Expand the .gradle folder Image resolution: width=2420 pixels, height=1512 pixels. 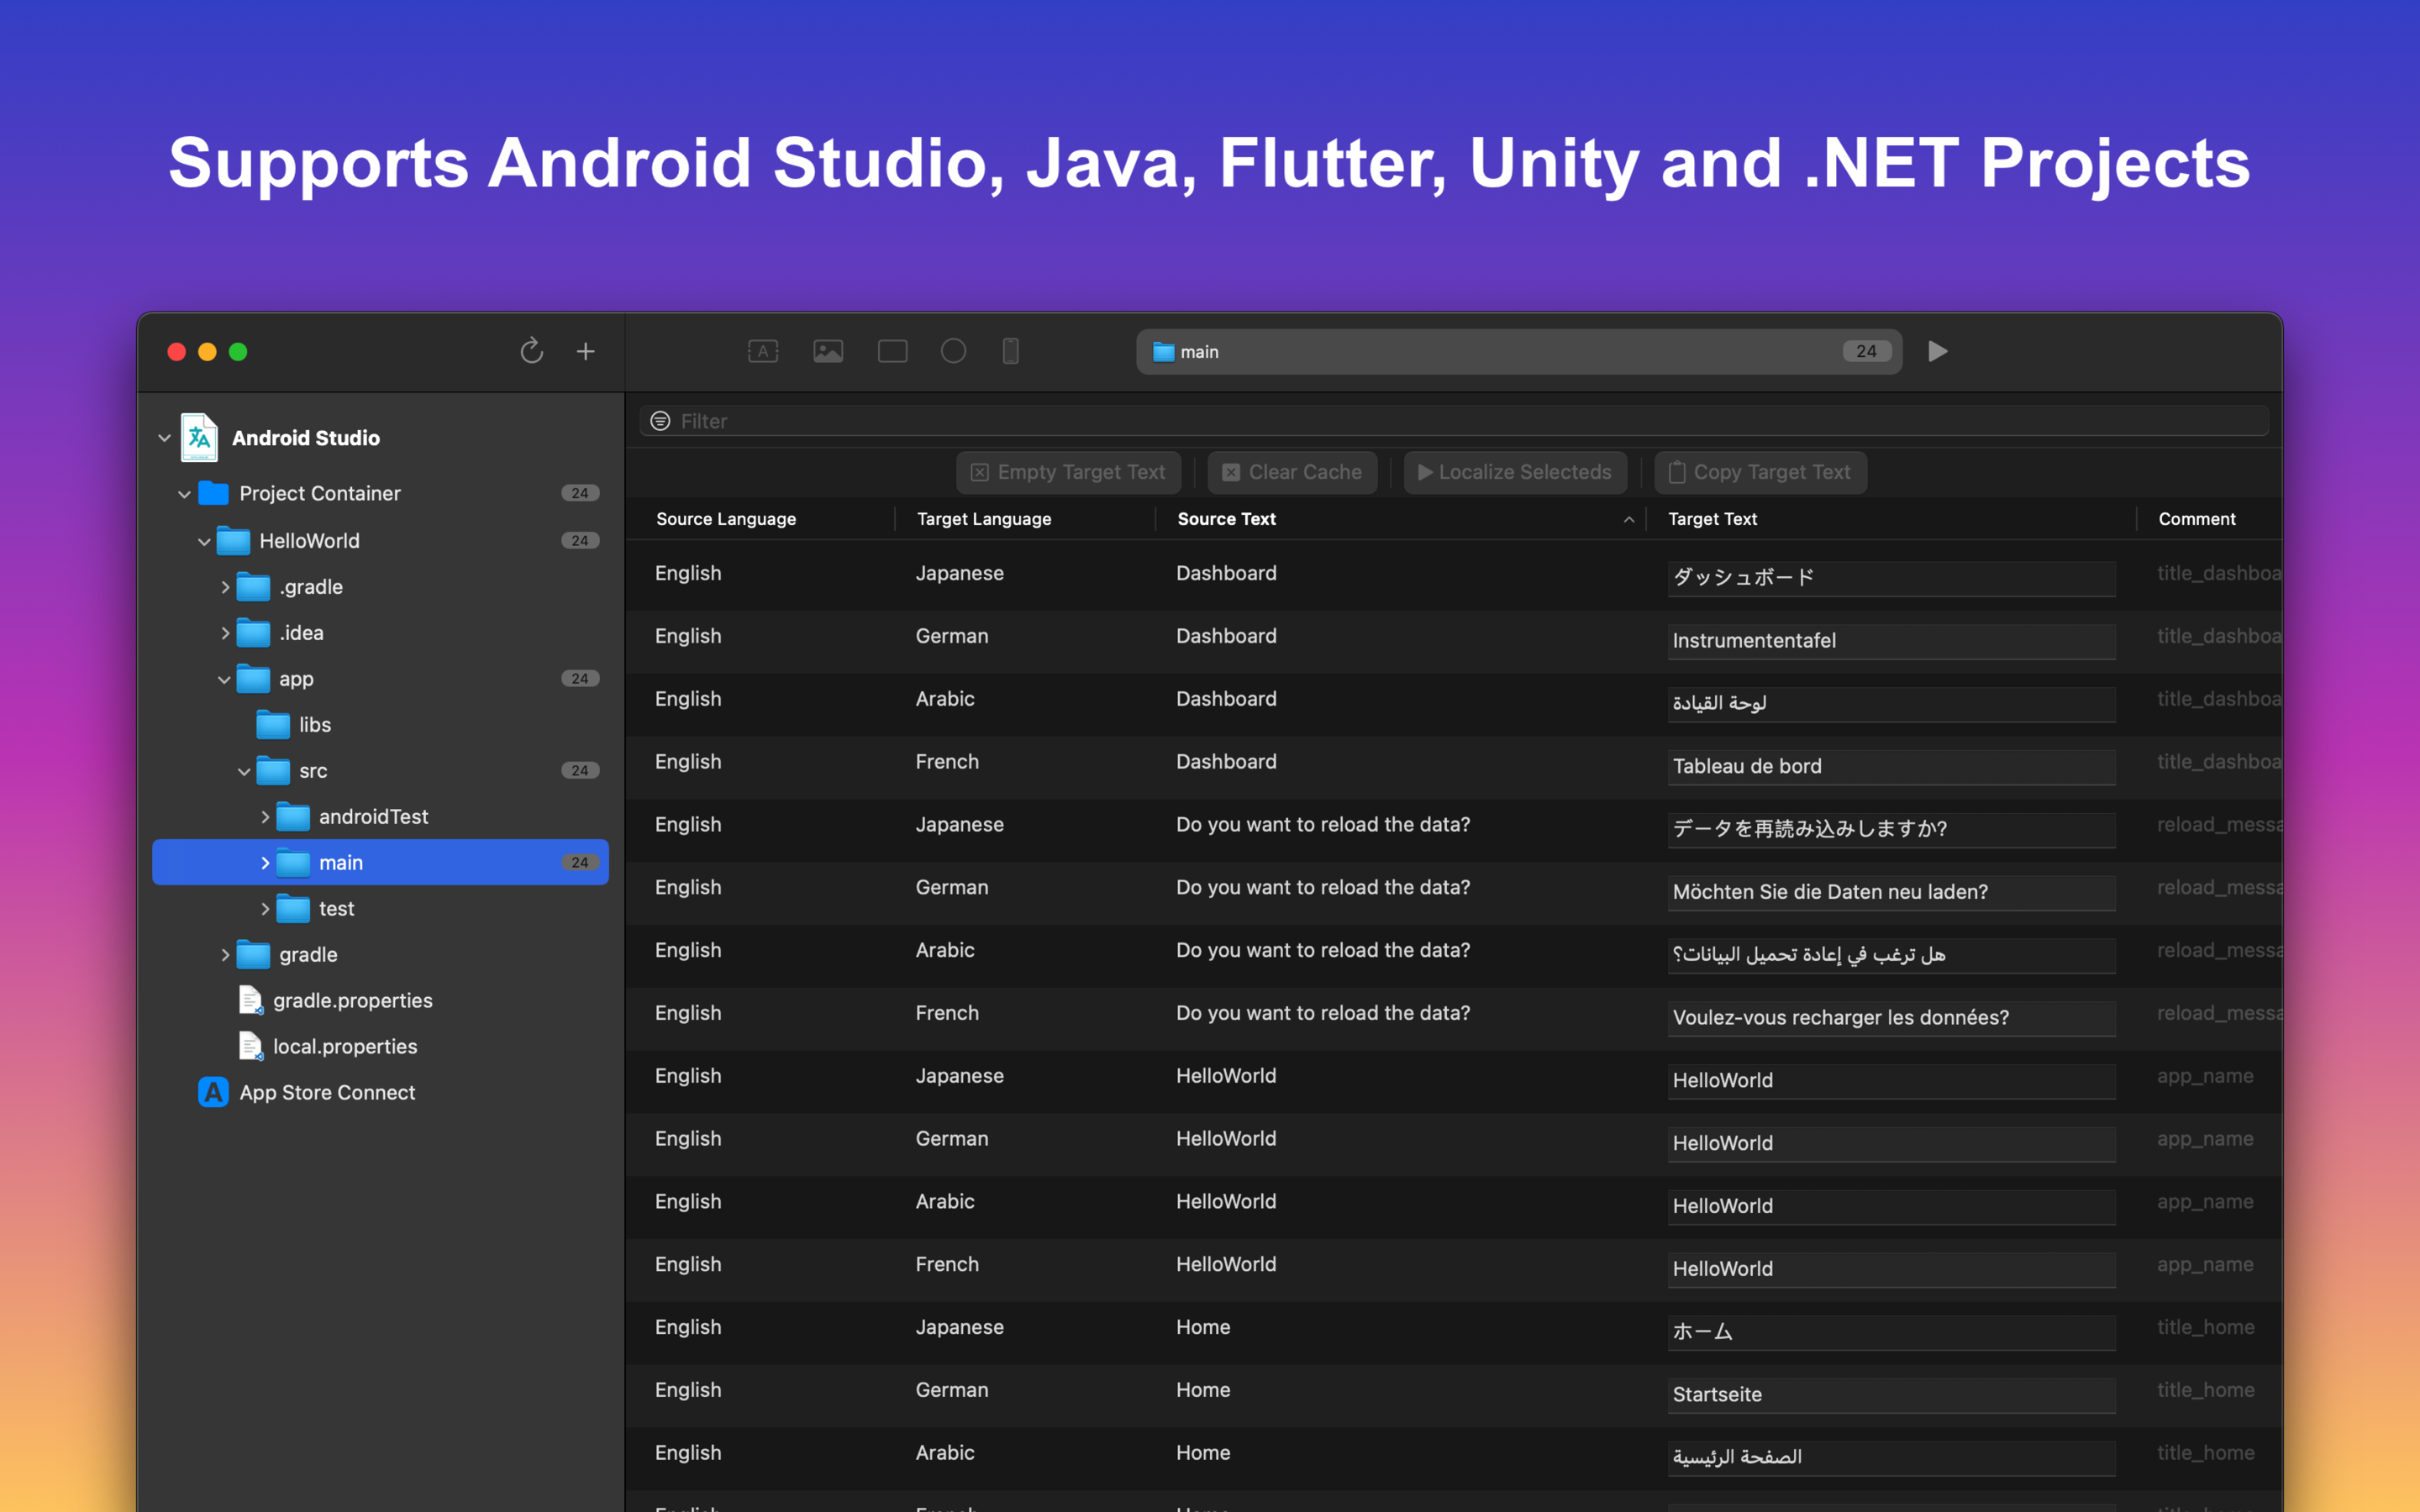tap(226, 587)
